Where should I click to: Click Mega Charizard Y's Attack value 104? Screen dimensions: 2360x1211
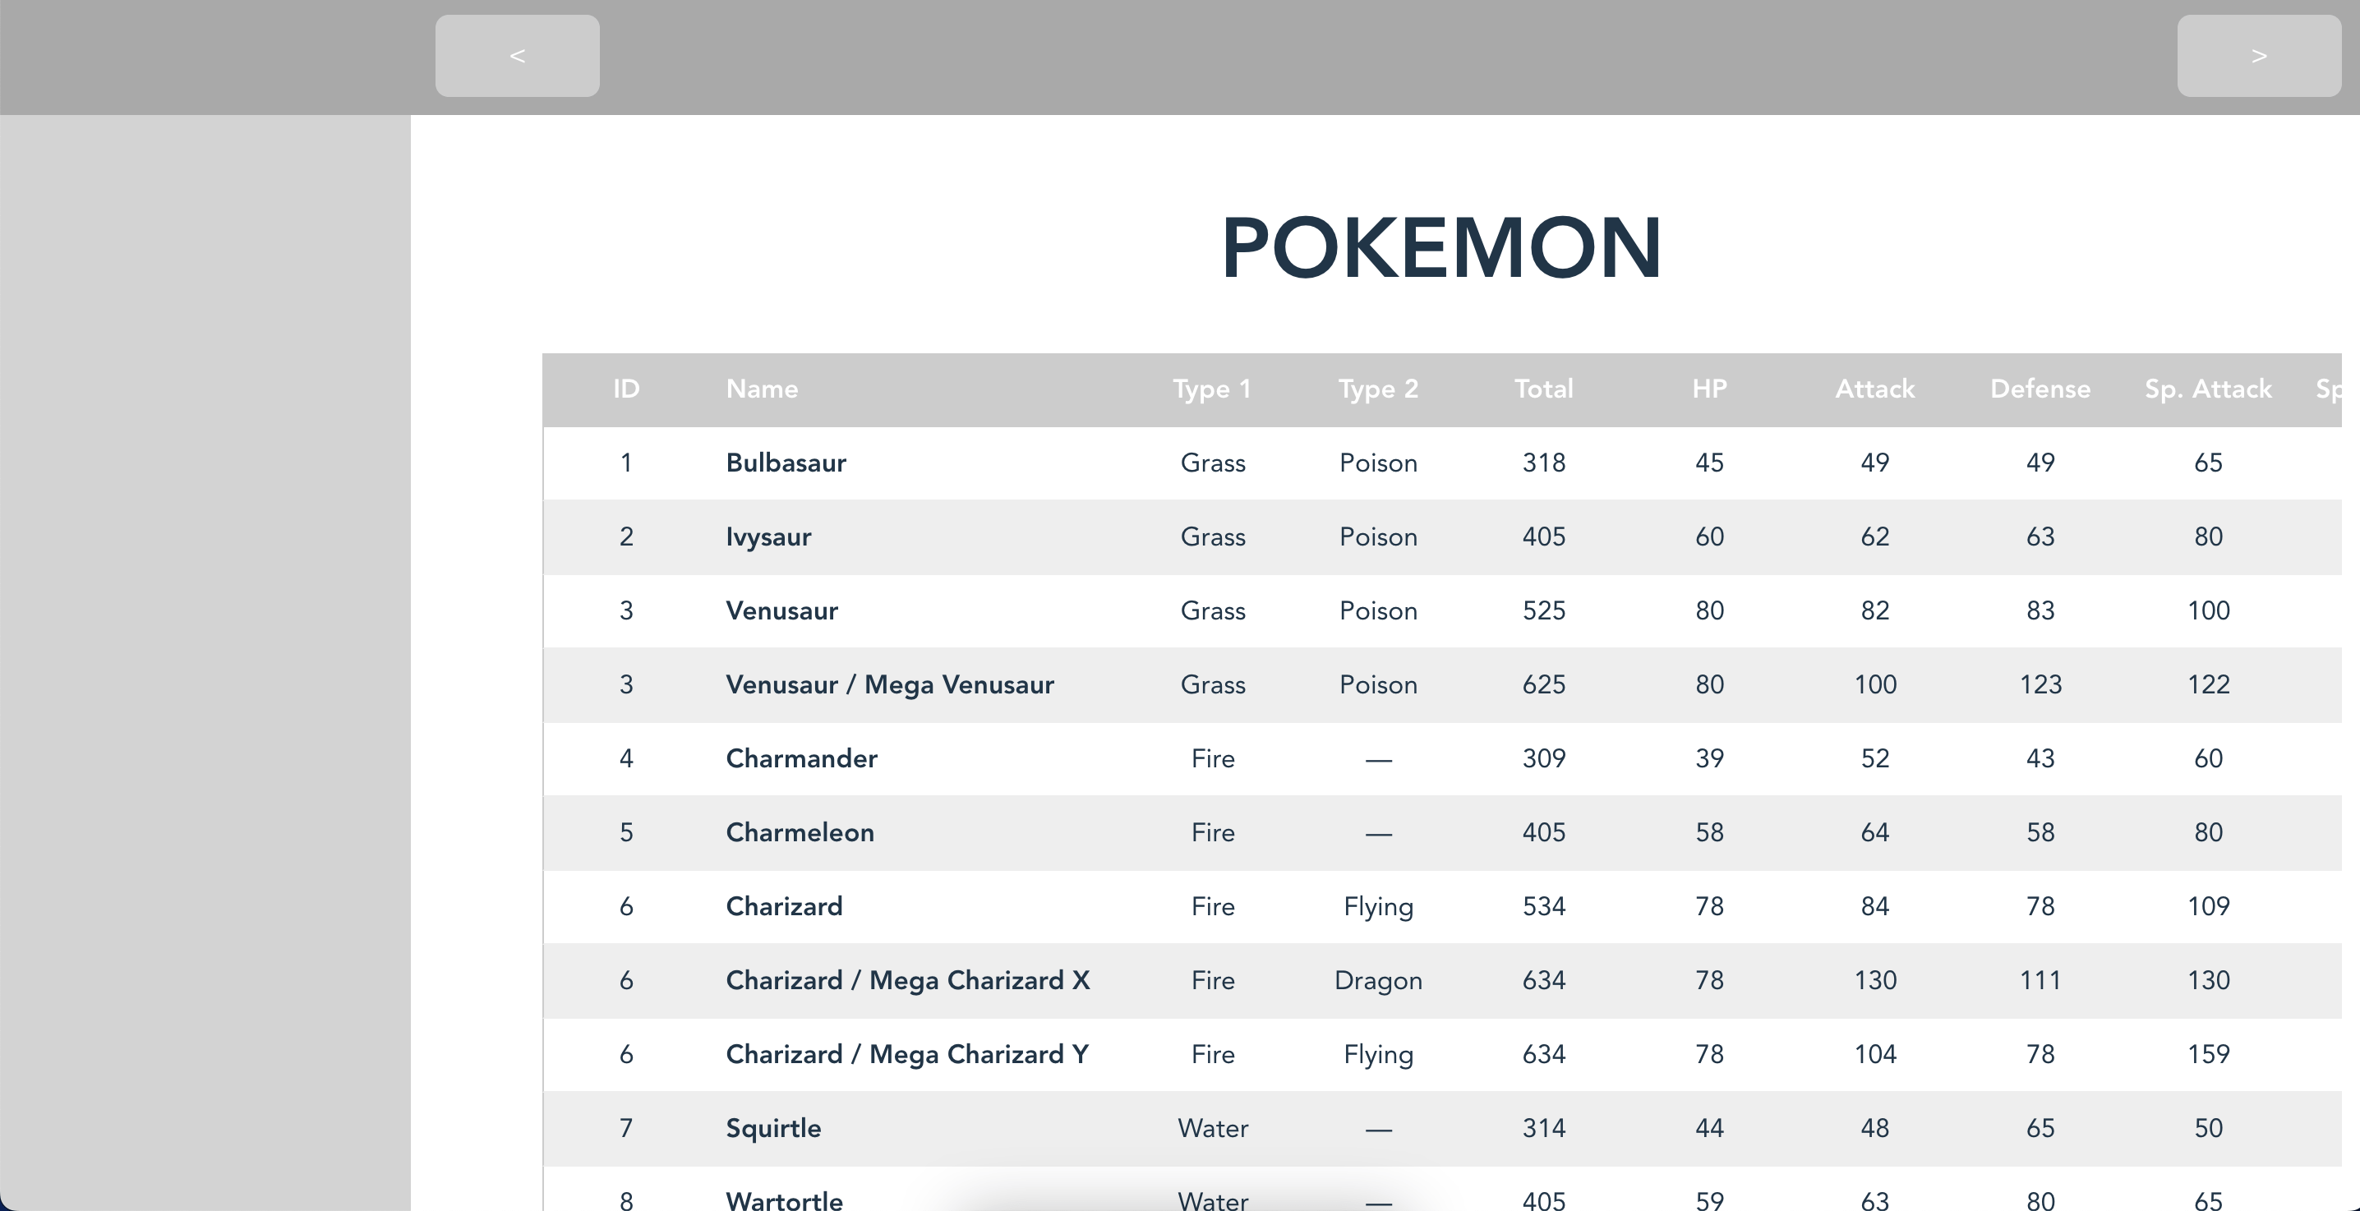[1874, 1054]
